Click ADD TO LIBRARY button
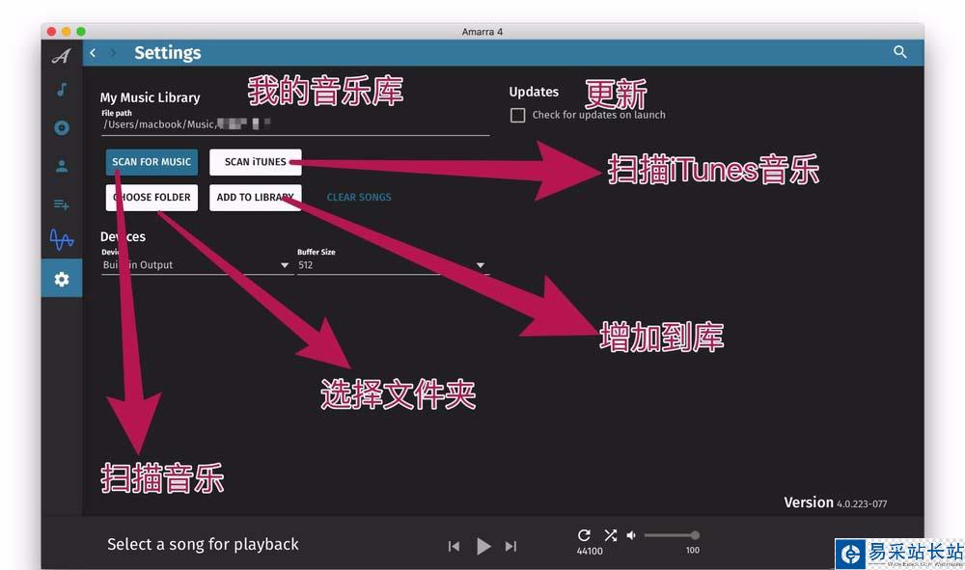Image resolution: width=965 pixels, height=570 pixels. click(x=256, y=198)
